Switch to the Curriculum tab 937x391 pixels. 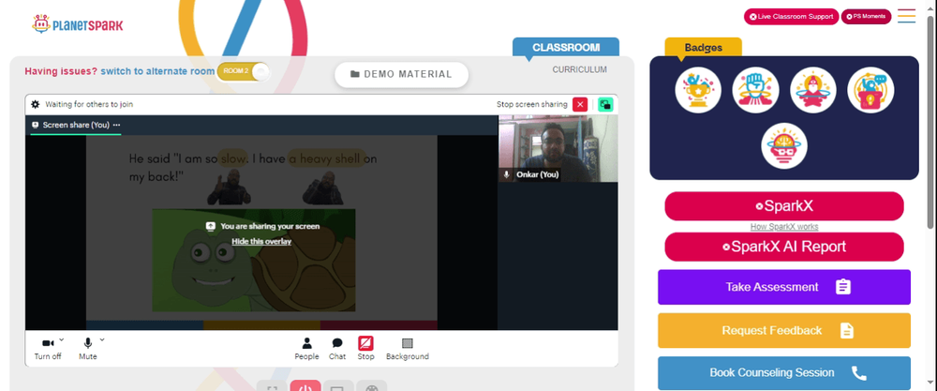pyautogui.click(x=579, y=69)
